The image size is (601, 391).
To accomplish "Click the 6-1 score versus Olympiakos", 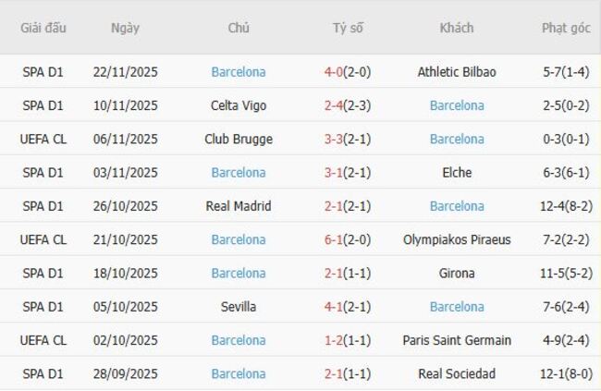I will (336, 240).
